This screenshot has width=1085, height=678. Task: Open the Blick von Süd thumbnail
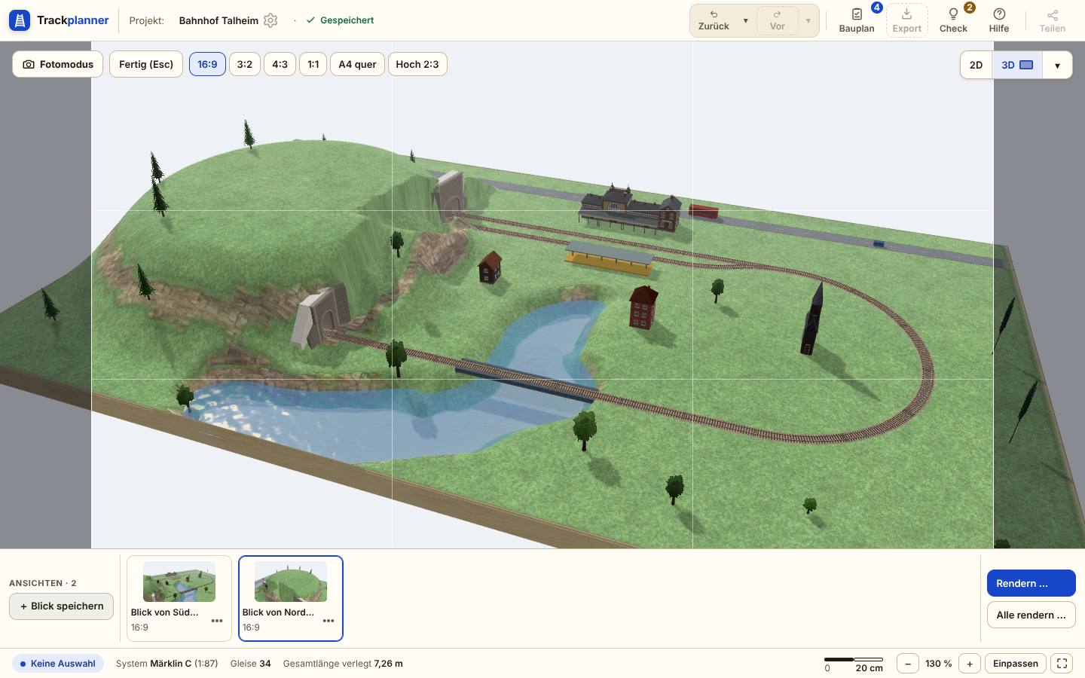tap(179, 582)
